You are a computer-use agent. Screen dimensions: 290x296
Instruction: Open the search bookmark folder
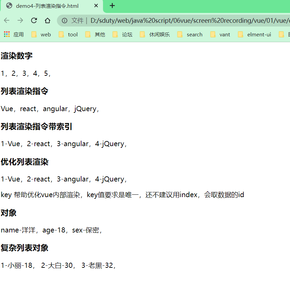click(190, 35)
